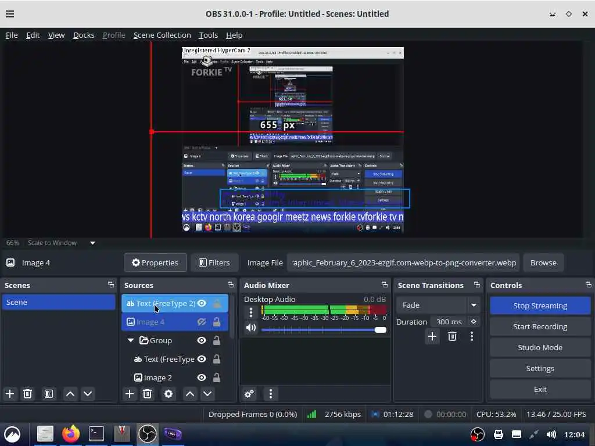Open the Scene Collection menu
The image size is (595, 446).
pos(162,35)
